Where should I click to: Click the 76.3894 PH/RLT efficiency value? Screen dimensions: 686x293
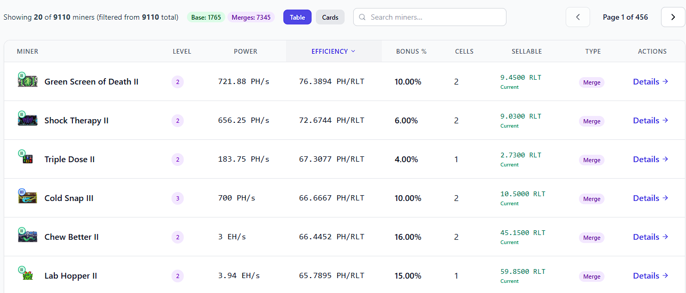coord(332,81)
